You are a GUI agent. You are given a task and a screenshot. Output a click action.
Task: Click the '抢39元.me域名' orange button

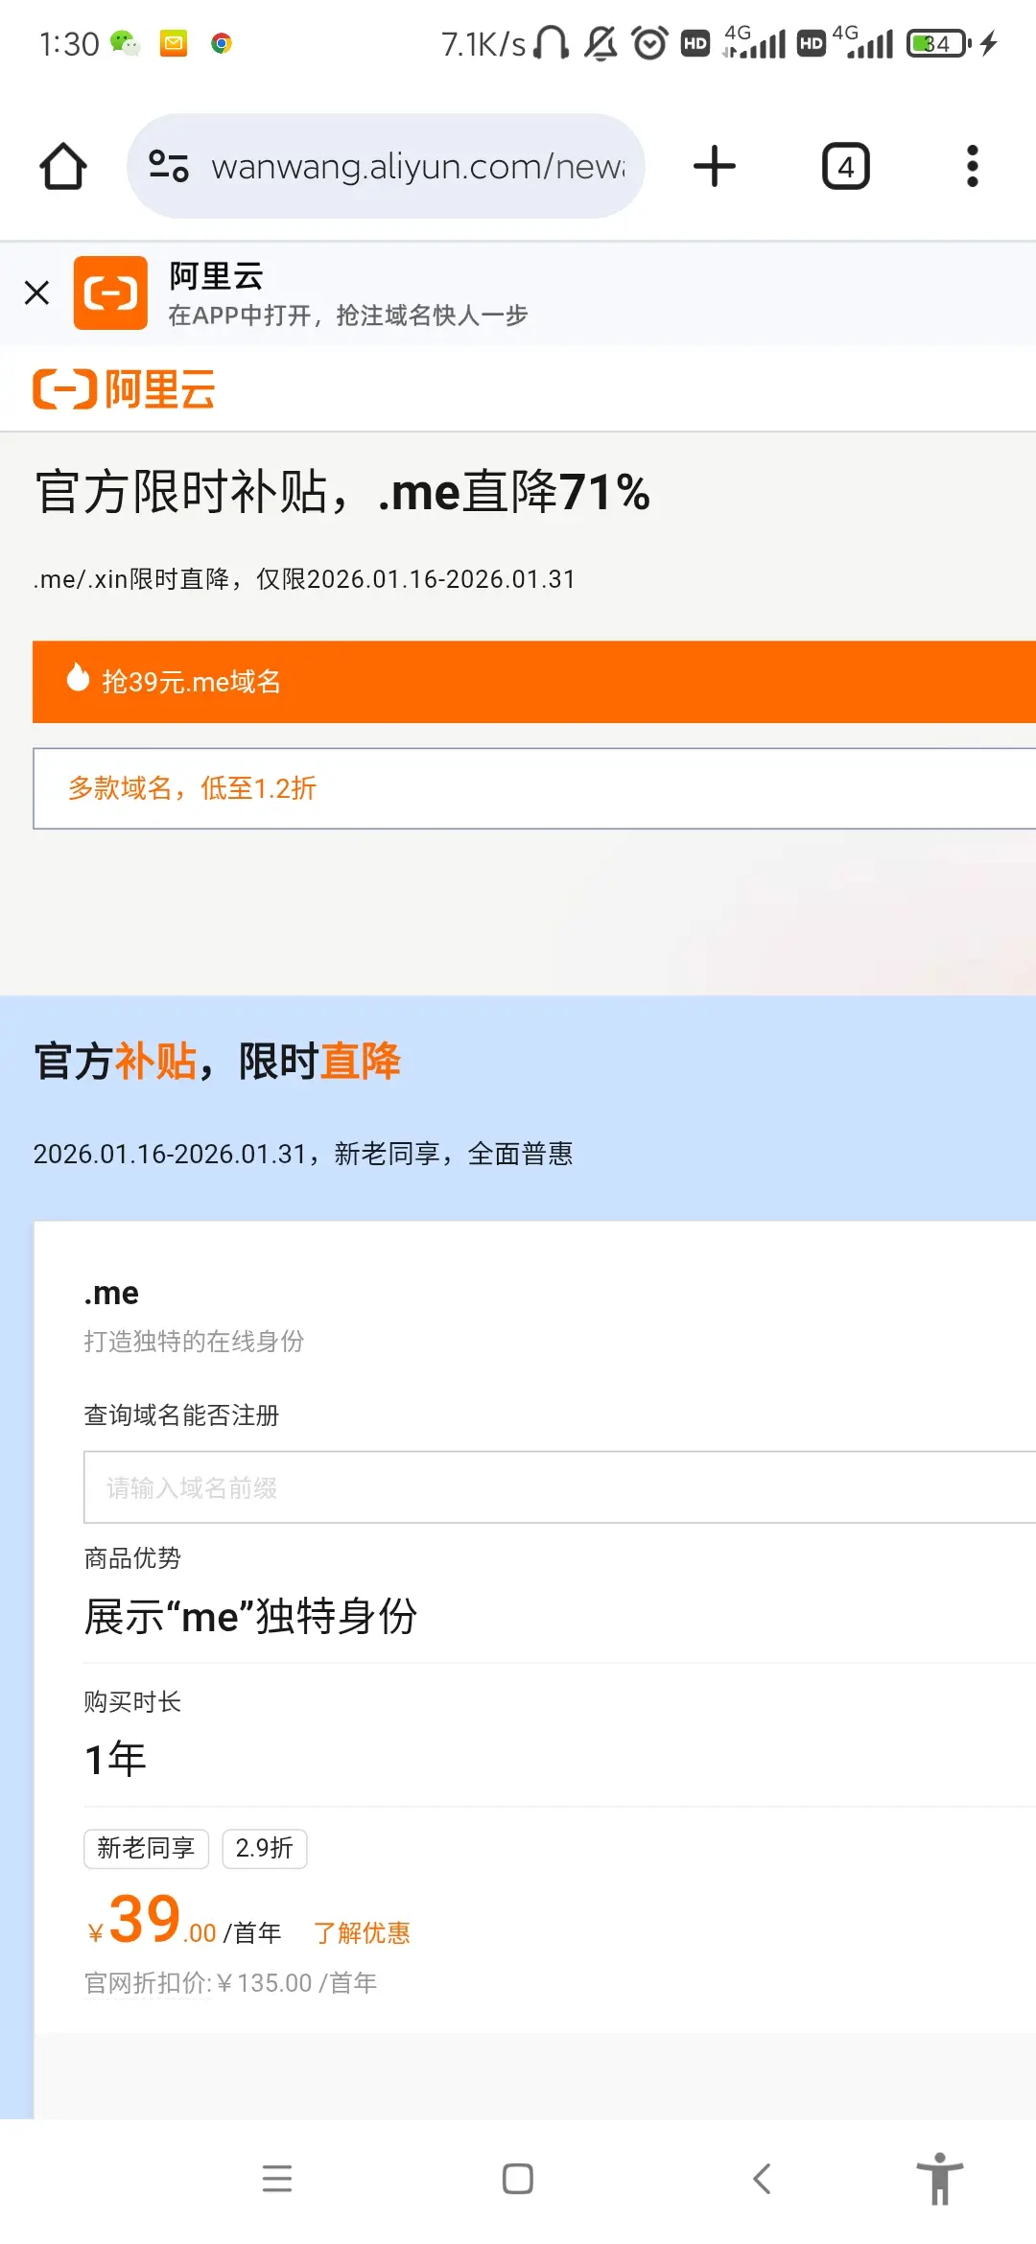tap(534, 682)
